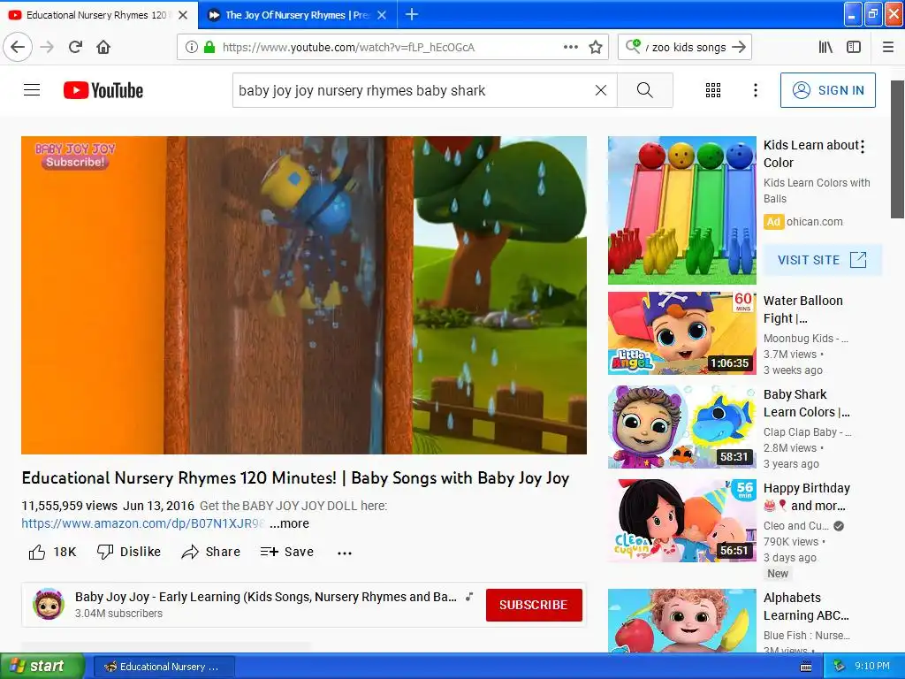
Task: Click the main video player
Action: click(x=304, y=295)
